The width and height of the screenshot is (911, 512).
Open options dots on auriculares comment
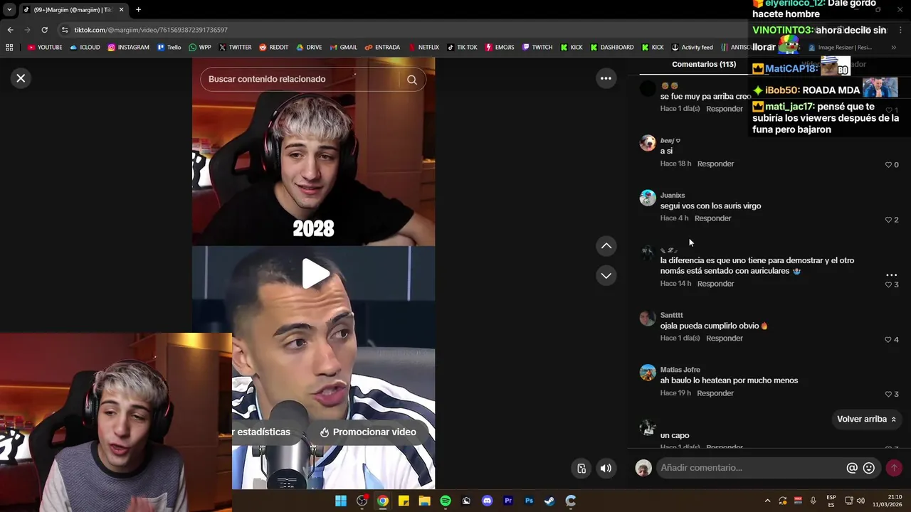[x=891, y=274]
